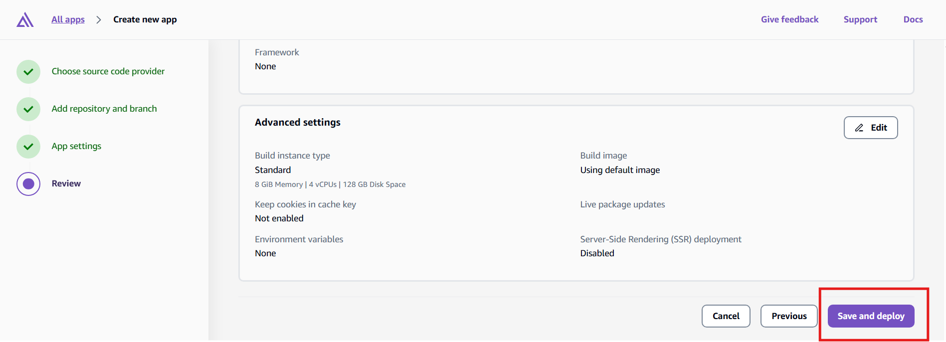Click the checkmark beside Add repository and branch
The width and height of the screenshot is (946, 342).
[x=28, y=109]
